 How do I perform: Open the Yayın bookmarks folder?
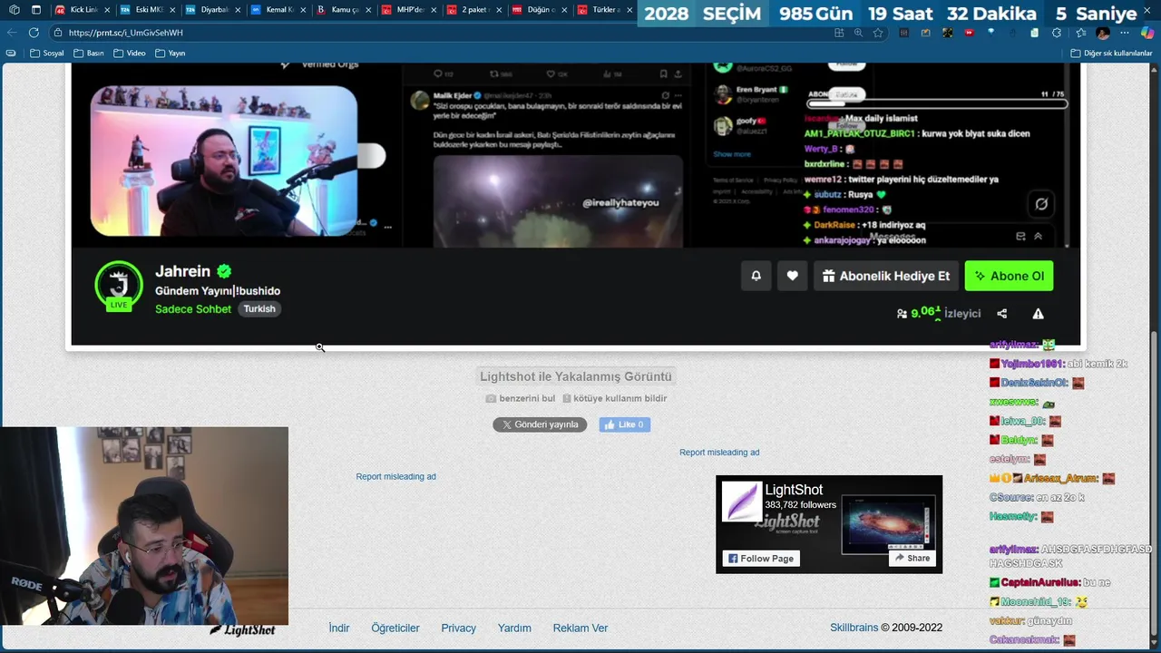(171, 54)
